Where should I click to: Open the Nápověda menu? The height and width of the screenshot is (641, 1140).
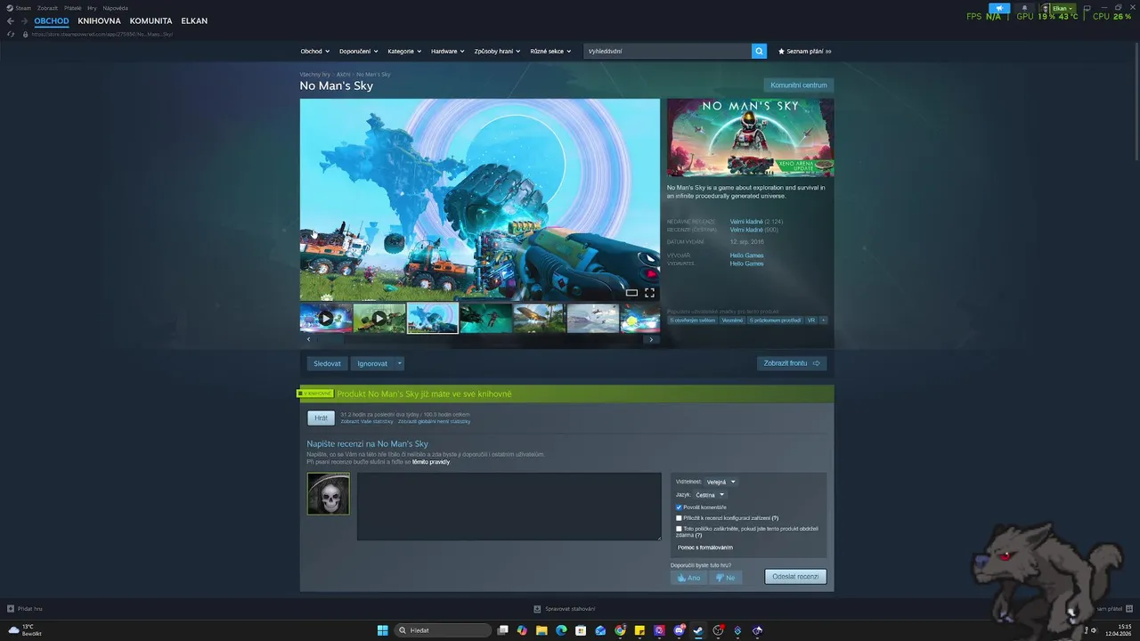point(115,8)
